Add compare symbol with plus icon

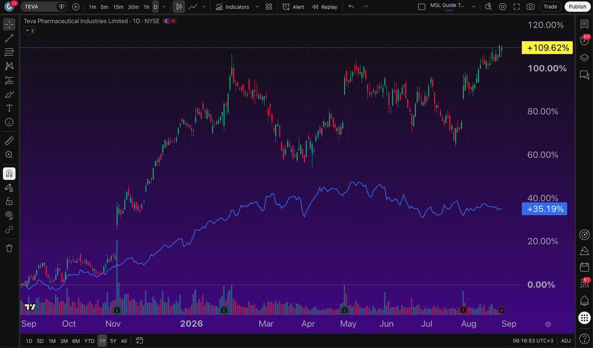pyautogui.click(x=76, y=7)
